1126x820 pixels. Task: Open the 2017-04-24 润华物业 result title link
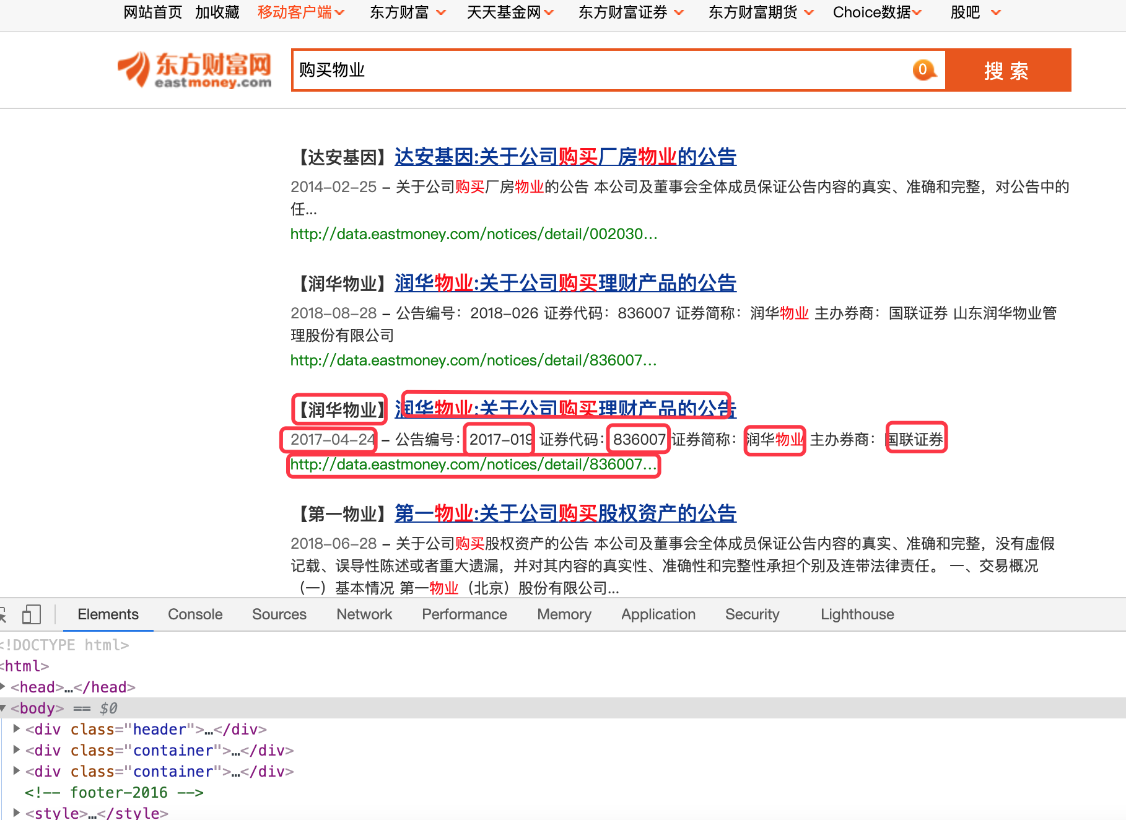[565, 408]
